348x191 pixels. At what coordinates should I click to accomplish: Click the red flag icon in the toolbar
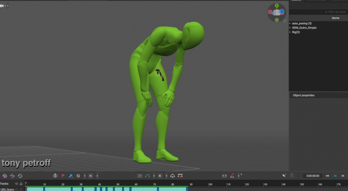pos(62,176)
